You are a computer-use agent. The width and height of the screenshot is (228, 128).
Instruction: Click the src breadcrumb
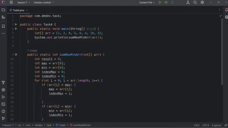click(20, 125)
